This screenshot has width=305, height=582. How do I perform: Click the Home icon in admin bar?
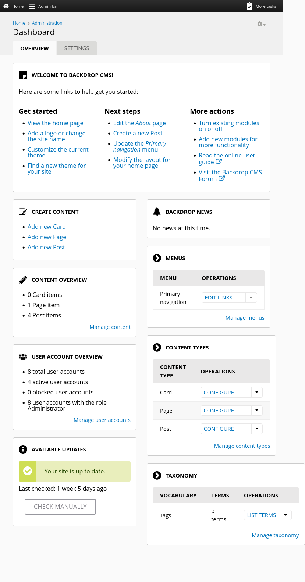click(x=6, y=6)
